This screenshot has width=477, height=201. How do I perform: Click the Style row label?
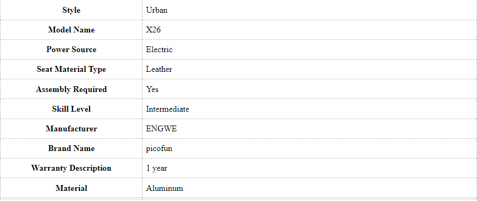click(71, 10)
